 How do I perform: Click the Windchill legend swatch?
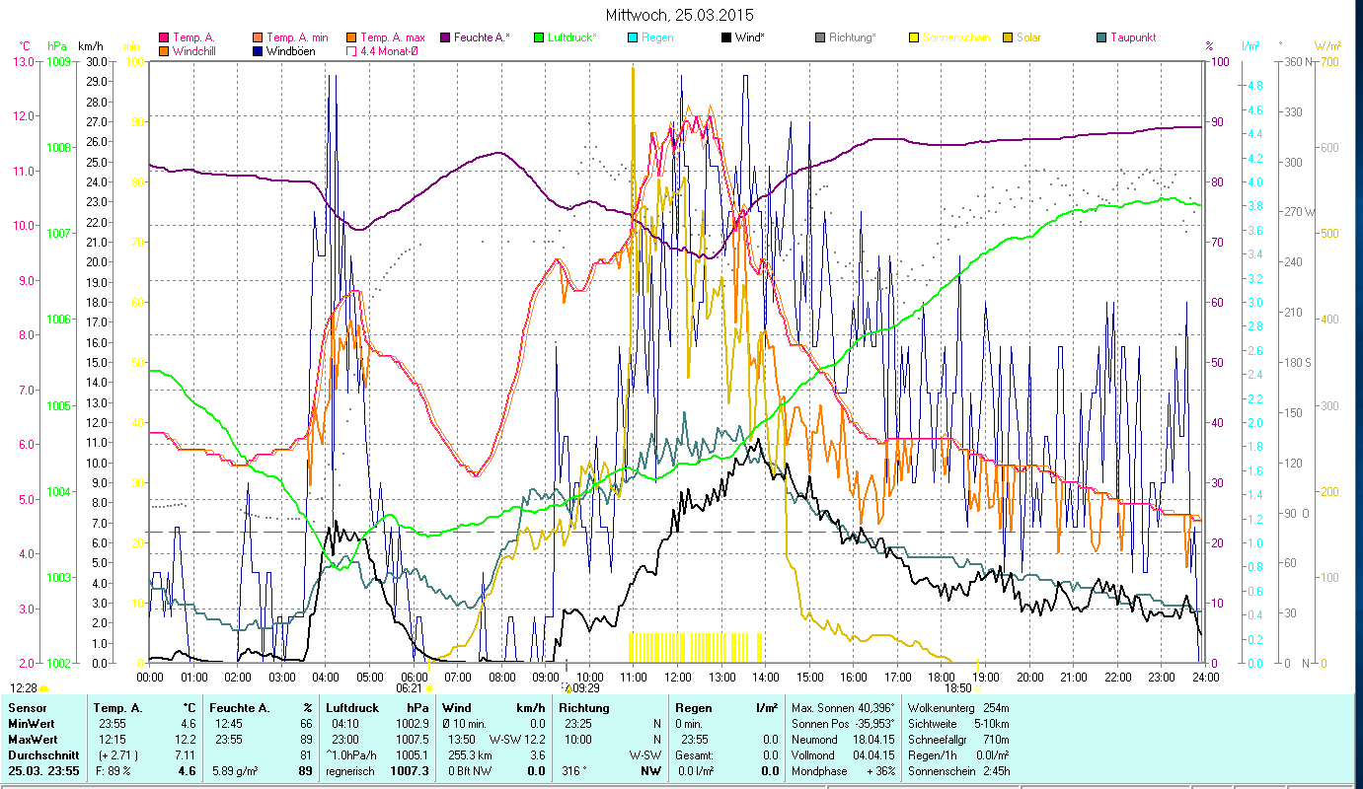click(164, 51)
